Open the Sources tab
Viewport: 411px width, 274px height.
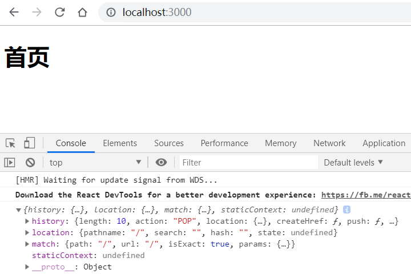pyautogui.click(x=169, y=143)
